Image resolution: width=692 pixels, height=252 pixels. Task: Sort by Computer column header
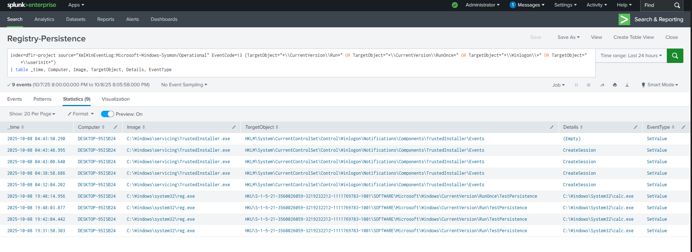(x=91, y=127)
